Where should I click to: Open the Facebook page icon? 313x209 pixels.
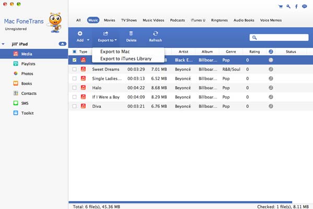(296, 7)
